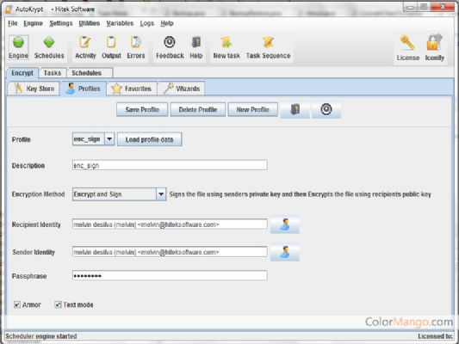Click the Feedback toolbar icon
Screen dimensions: 459x344
[170, 47]
